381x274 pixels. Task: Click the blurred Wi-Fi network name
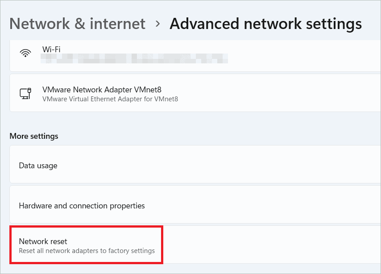134,58
